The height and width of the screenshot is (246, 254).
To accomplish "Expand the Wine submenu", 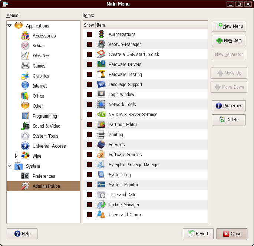I will tap(16, 156).
